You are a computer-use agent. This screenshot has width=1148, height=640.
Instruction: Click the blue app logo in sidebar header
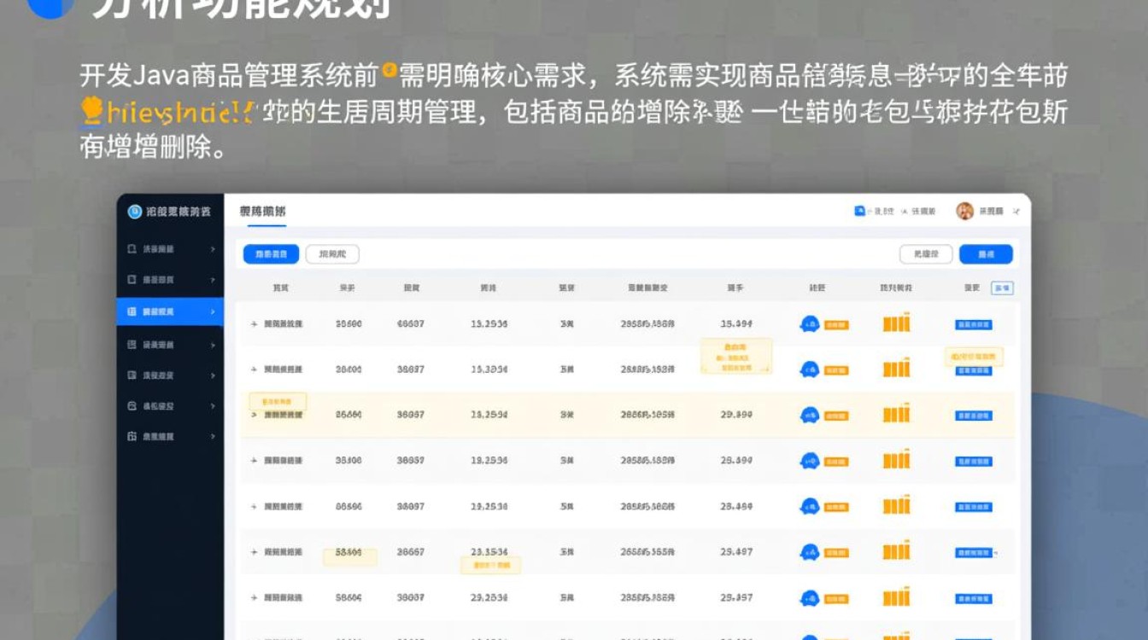click(x=132, y=210)
